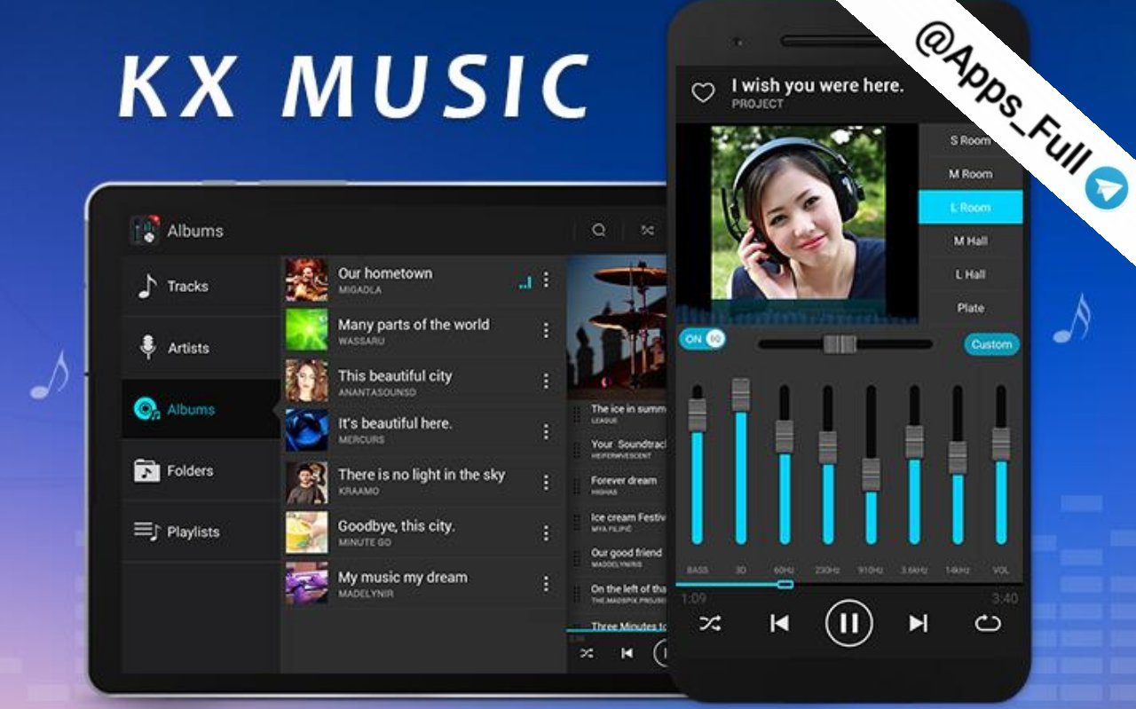1136x709 pixels.
Task: Tap the drag handle next to Ice cream Festival
Action: point(577,522)
